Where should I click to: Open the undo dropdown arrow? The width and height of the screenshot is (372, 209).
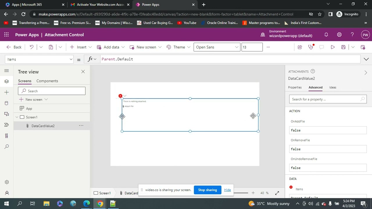coord(41,47)
